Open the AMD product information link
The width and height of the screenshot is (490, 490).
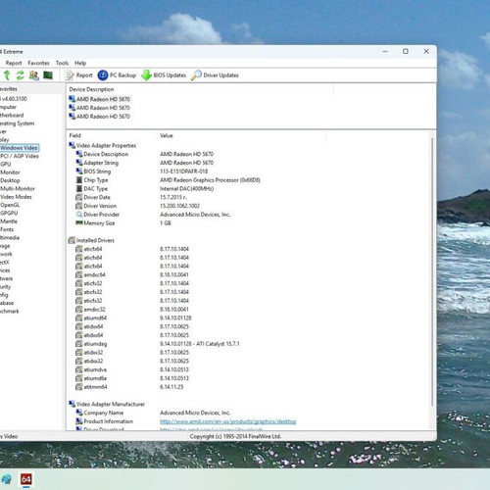coord(228,421)
